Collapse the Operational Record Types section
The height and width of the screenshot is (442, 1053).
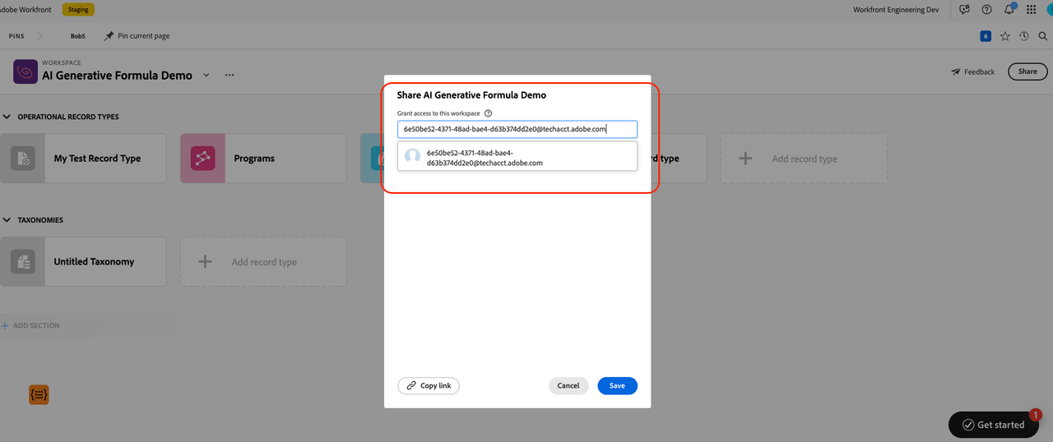pos(7,117)
